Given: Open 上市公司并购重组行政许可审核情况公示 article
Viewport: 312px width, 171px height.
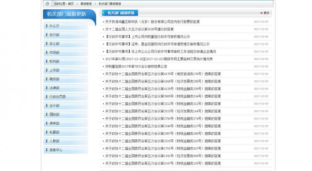Looking at the screenshot, I should [x=148, y=37].
